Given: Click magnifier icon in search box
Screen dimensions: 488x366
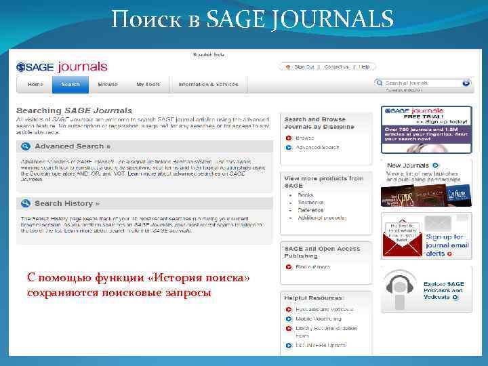Looking at the screenshot, I should (x=379, y=83).
